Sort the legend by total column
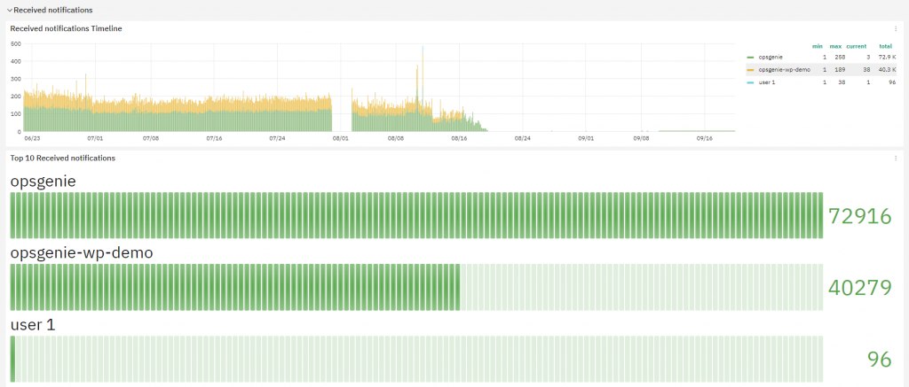 point(885,46)
